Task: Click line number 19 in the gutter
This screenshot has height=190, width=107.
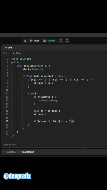Action: pos(7,121)
